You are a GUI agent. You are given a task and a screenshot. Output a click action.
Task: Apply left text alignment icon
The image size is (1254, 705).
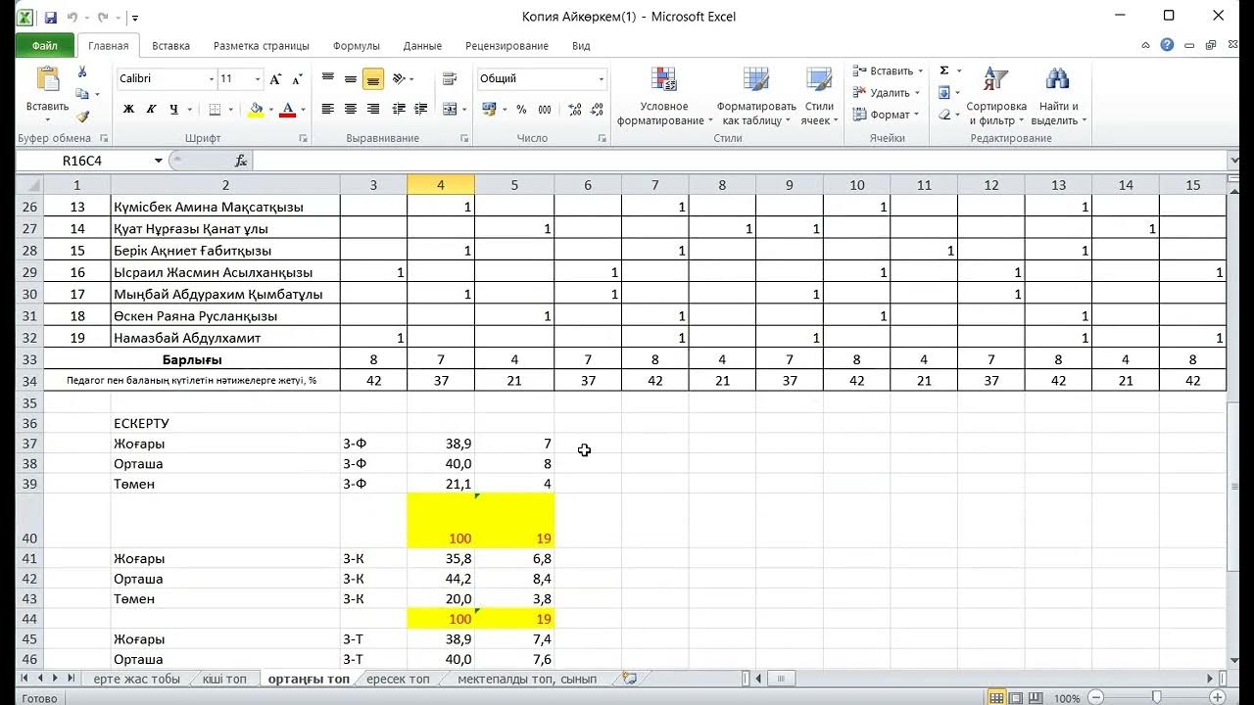(327, 110)
